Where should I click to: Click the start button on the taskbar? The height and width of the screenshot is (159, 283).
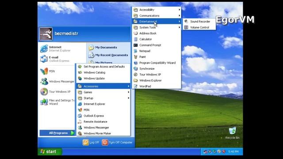tap(50, 151)
